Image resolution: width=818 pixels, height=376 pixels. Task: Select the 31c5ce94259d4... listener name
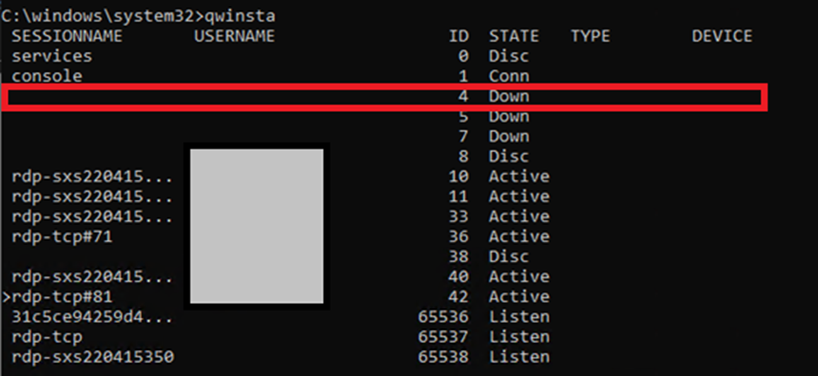coord(92,316)
